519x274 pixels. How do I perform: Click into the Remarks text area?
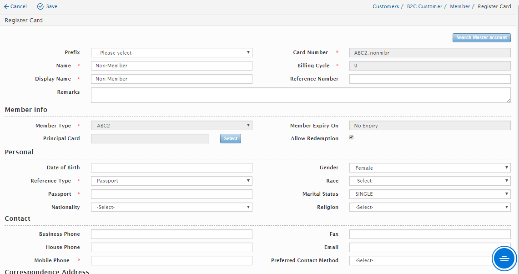click(x=300, y=95)
